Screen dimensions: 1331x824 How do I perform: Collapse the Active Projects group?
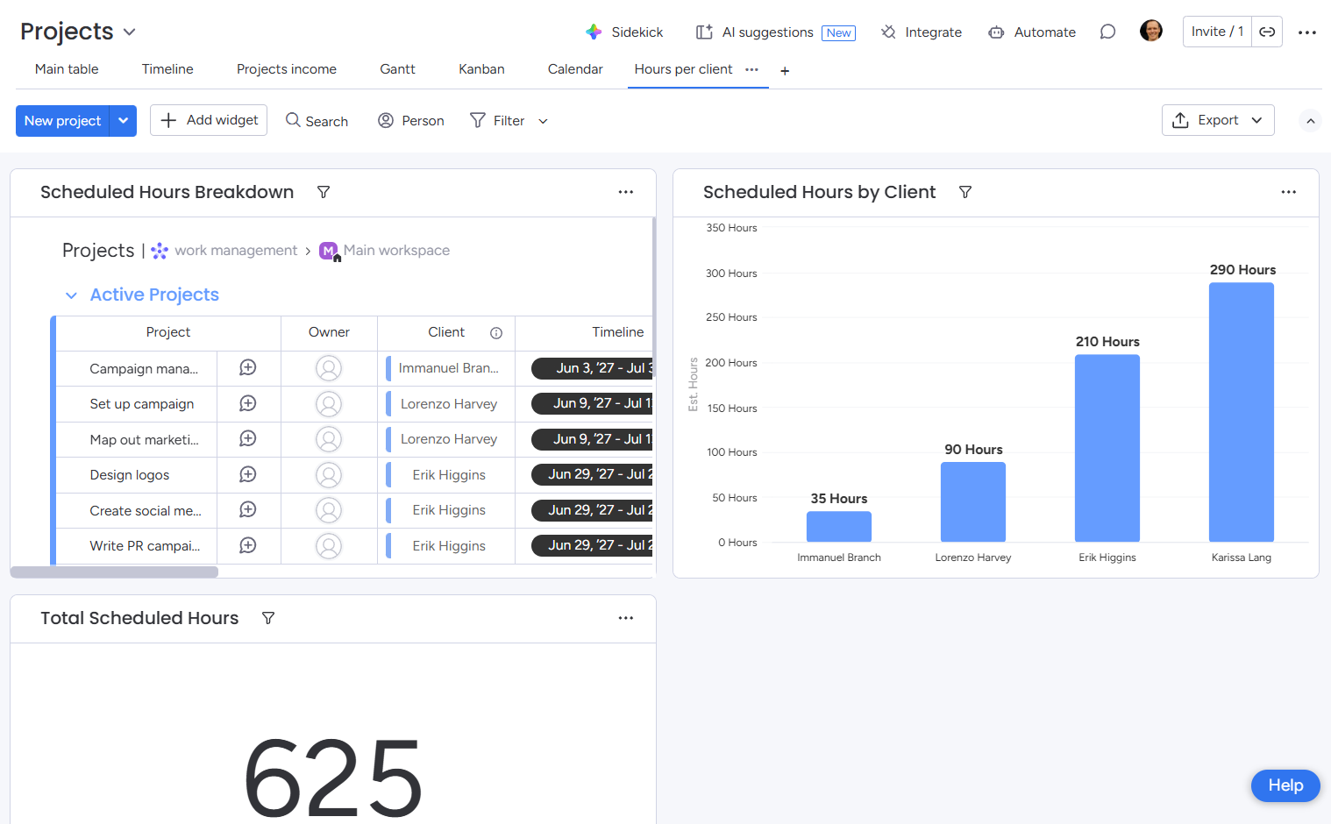coord(71,295)
